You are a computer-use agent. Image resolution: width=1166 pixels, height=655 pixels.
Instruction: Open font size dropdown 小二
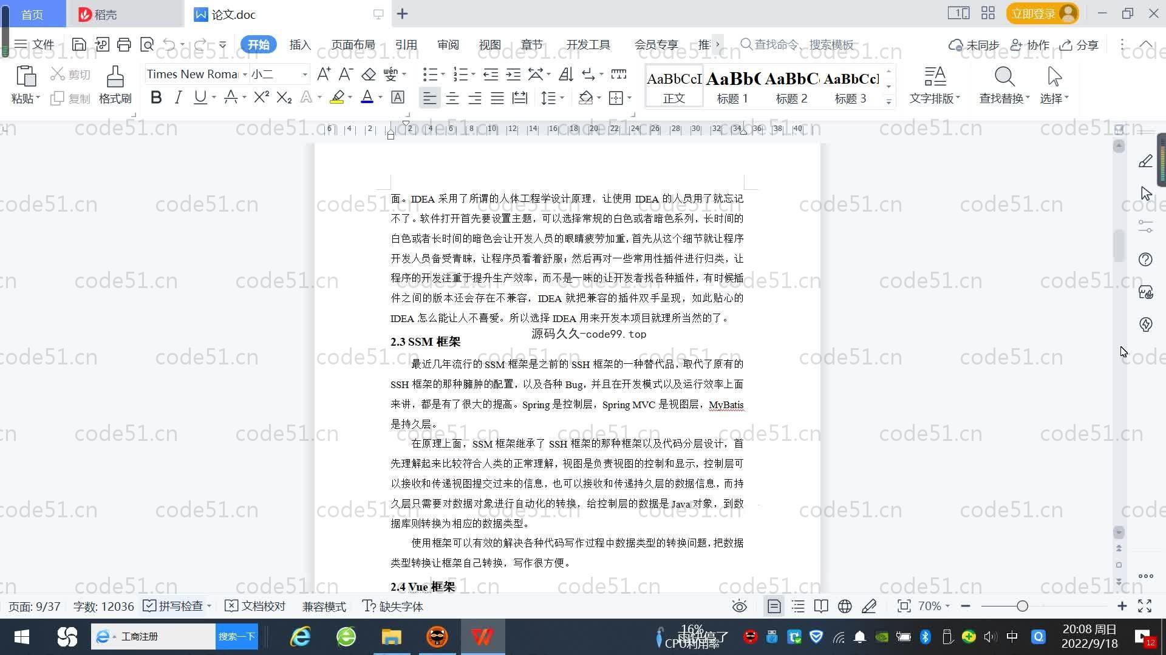click(x=305, y=74)
